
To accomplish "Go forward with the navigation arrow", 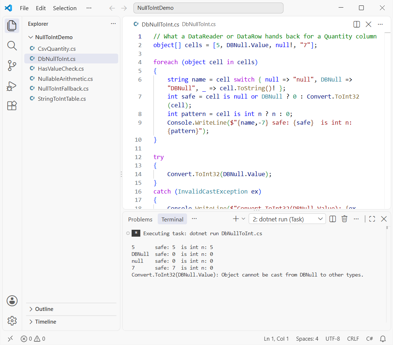I will tap(124, 8).
